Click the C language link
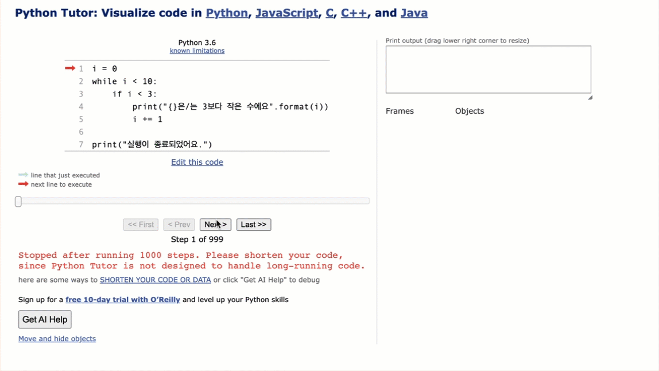659x371 pixels. coord(329,13)
